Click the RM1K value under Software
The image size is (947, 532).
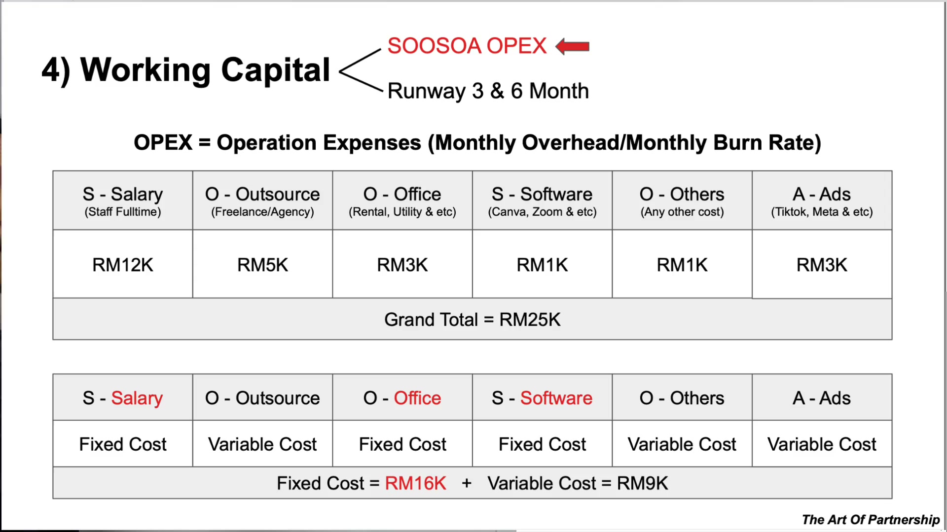click(542, 265)
